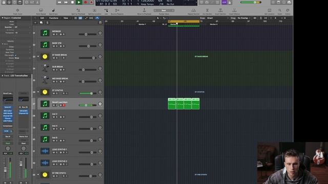
Task: Open the Drag No Overlap dropdown
Action: [x=244, y=18]
